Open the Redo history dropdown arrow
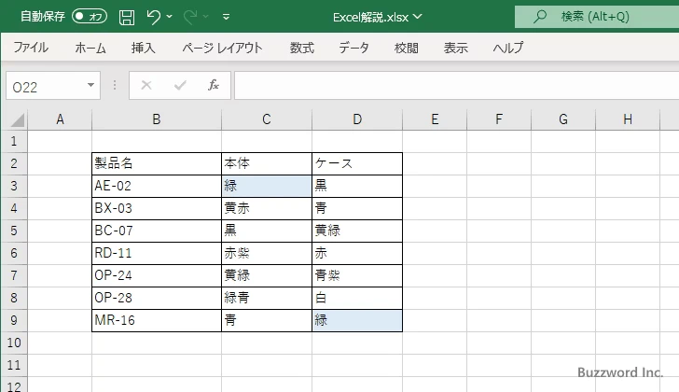The height and width of the screenshot is (392, 679). (206, 17)
